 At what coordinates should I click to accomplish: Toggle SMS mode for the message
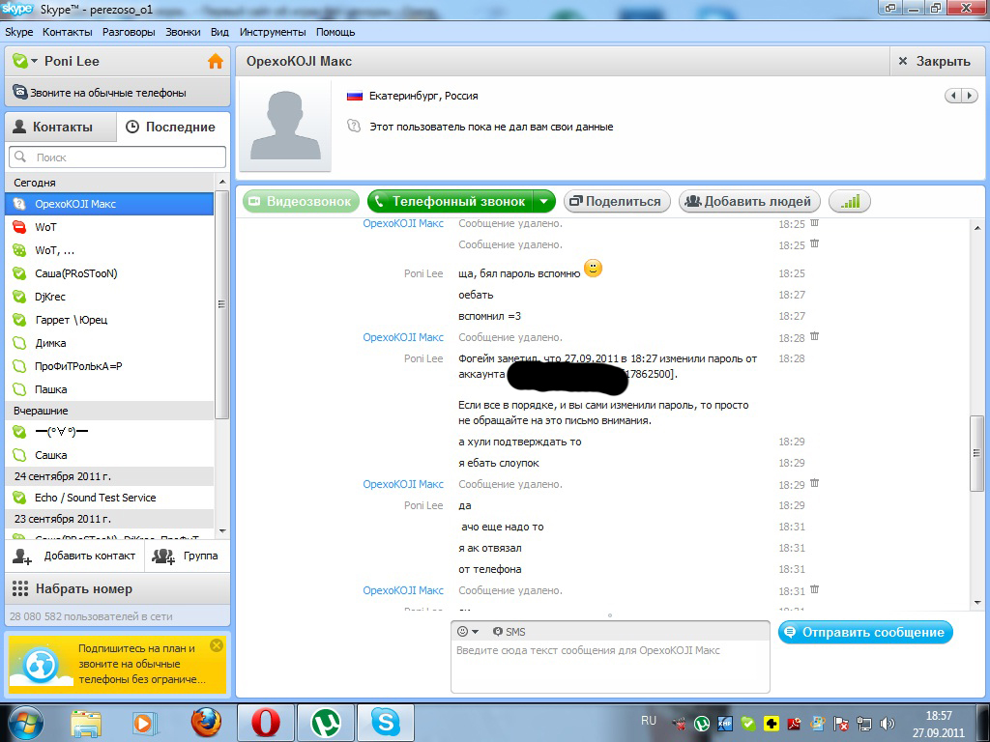509,631
